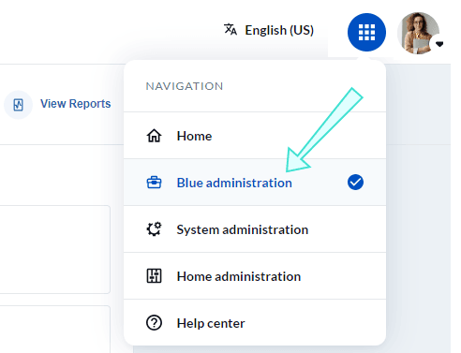Click the translate language icon
The image size is (461, 353).
pyautogui.click(x=230, y=30)
